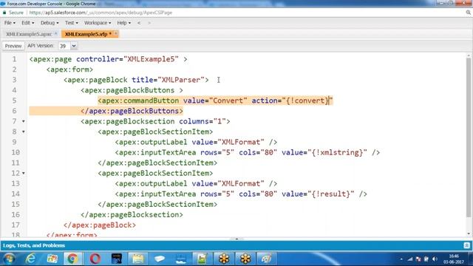Image resolution: width=473 pixels, height=266 pixels.
Task: Open the Workspace menu
Action: [98, 23]
